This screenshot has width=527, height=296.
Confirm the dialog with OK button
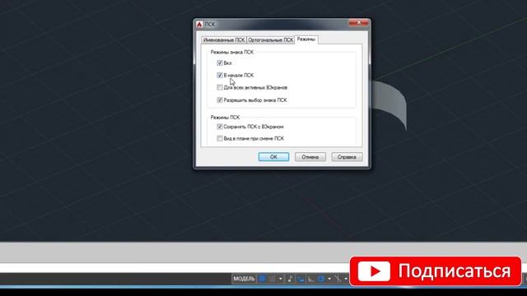[273, 157]
